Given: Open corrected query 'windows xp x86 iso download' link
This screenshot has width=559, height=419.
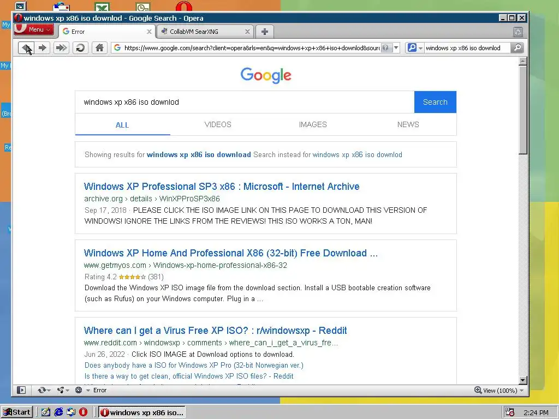Looking at the screenshot, I should pyautogui.click(x=199, y=154).
